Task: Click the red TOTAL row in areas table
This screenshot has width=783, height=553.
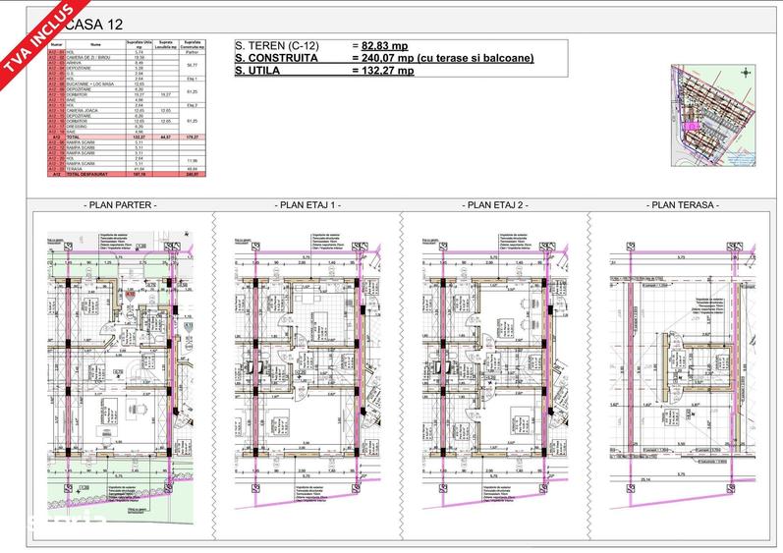Action: pyautogui.click(x=127, y=137)
